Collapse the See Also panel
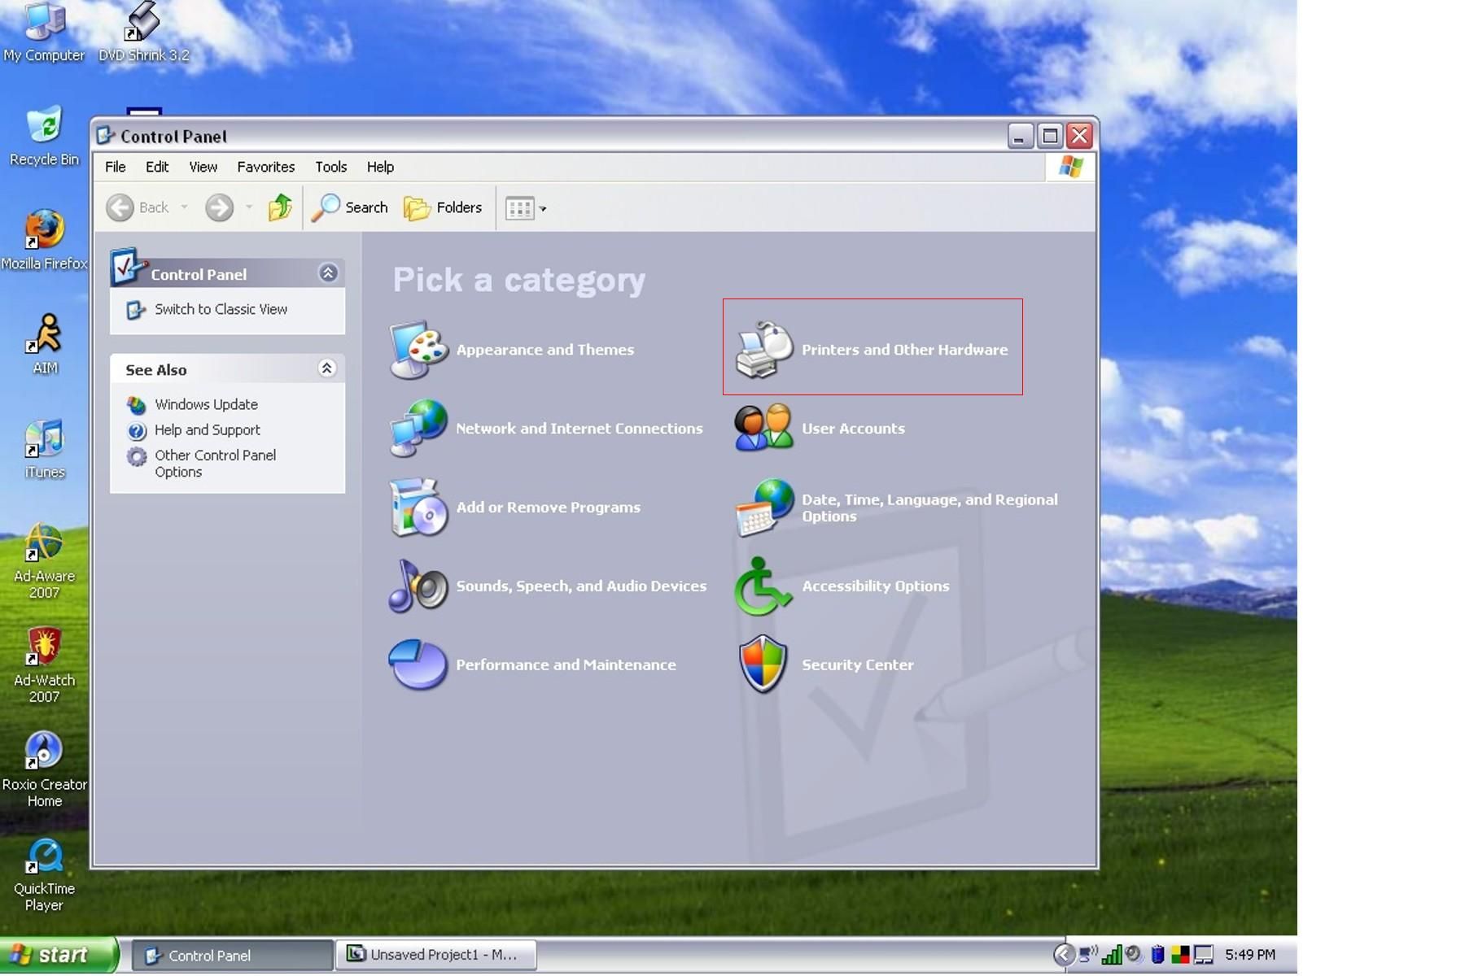Image resolution: width=1465 pixels, height=976 pixels. [x=328, y=368]
